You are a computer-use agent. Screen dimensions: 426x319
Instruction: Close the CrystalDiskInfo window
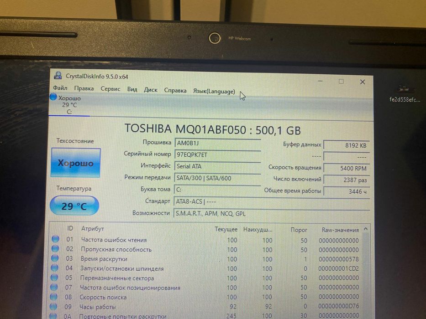363,82
